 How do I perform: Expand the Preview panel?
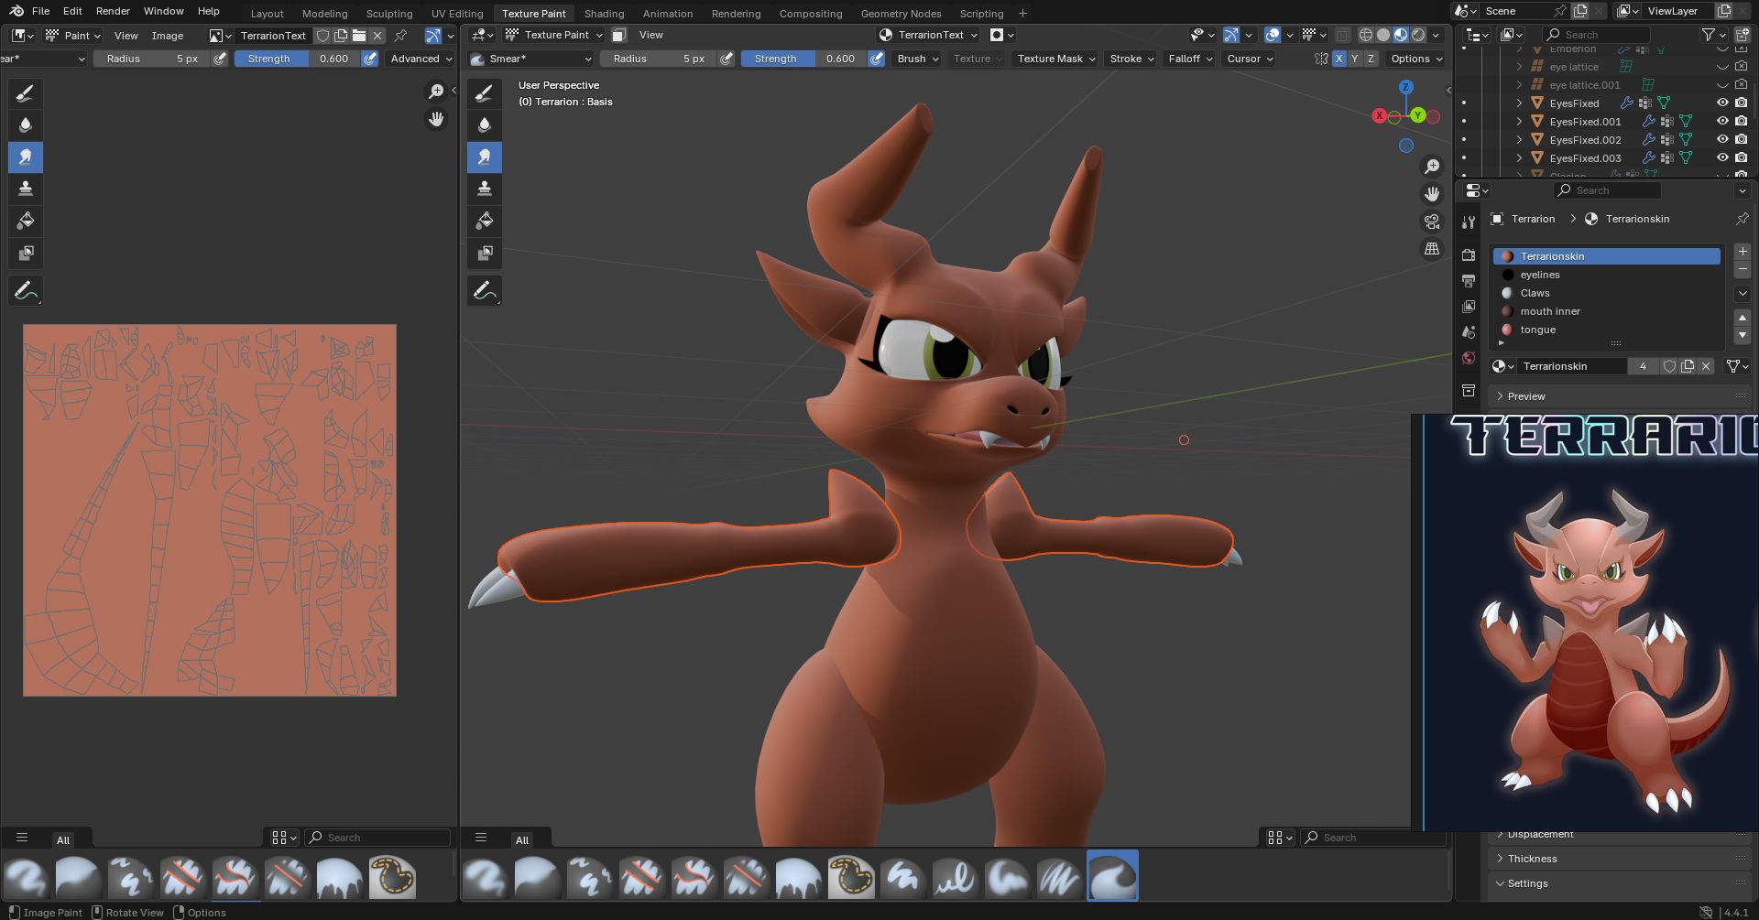(1525, 396)
